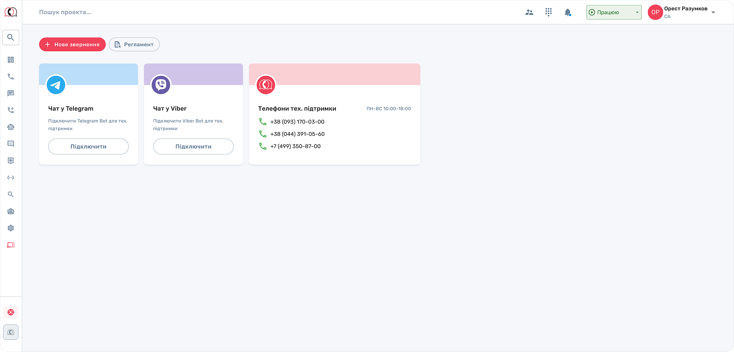734x352 pixels.
Task: Open notifications bell icon
Action: [x=568, y=12]
